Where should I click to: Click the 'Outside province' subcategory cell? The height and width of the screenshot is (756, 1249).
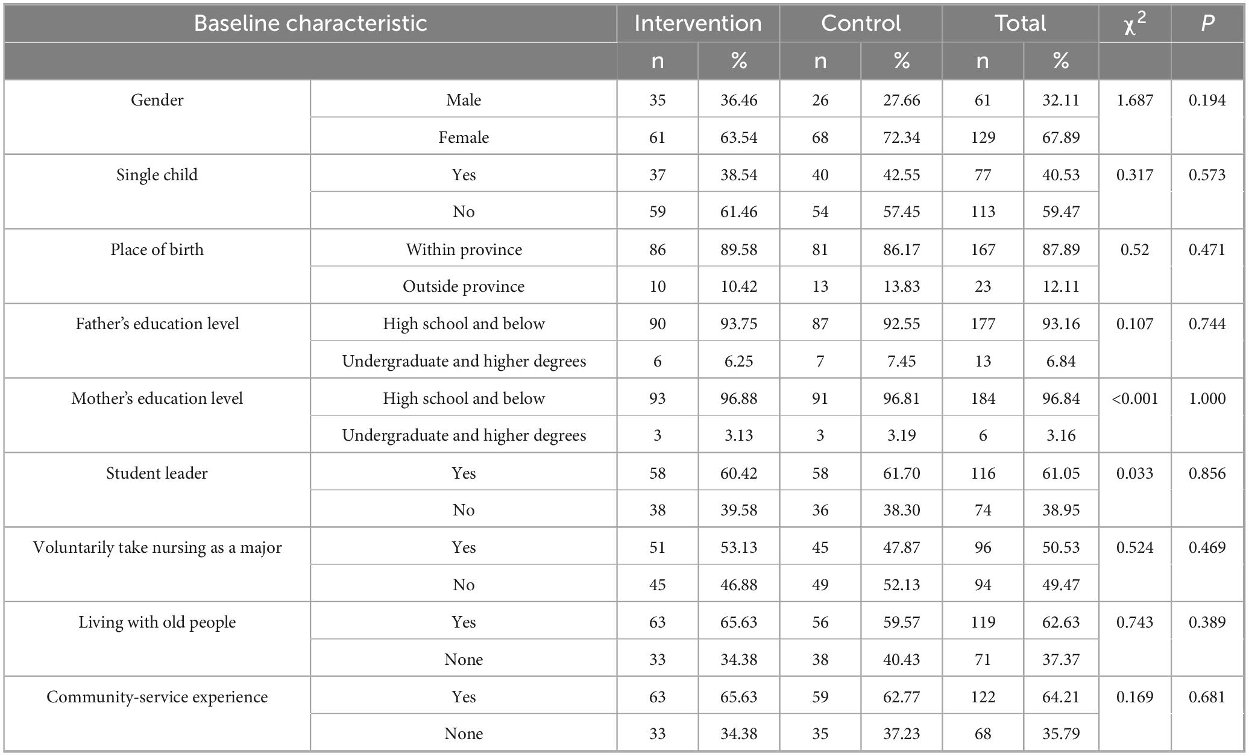tap(464, 286)
